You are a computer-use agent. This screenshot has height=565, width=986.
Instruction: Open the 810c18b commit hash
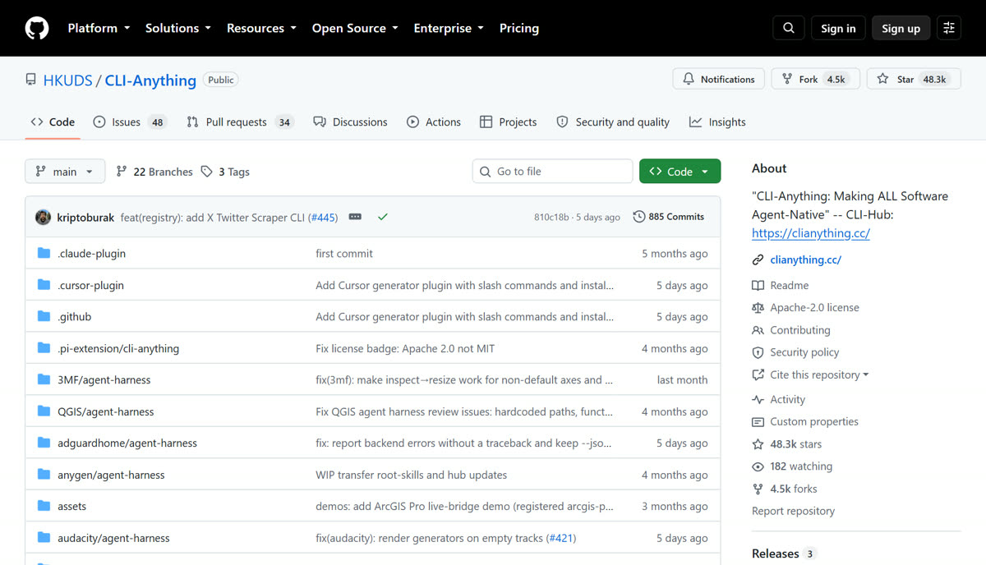pyautogui.click(x=551, y=217)
